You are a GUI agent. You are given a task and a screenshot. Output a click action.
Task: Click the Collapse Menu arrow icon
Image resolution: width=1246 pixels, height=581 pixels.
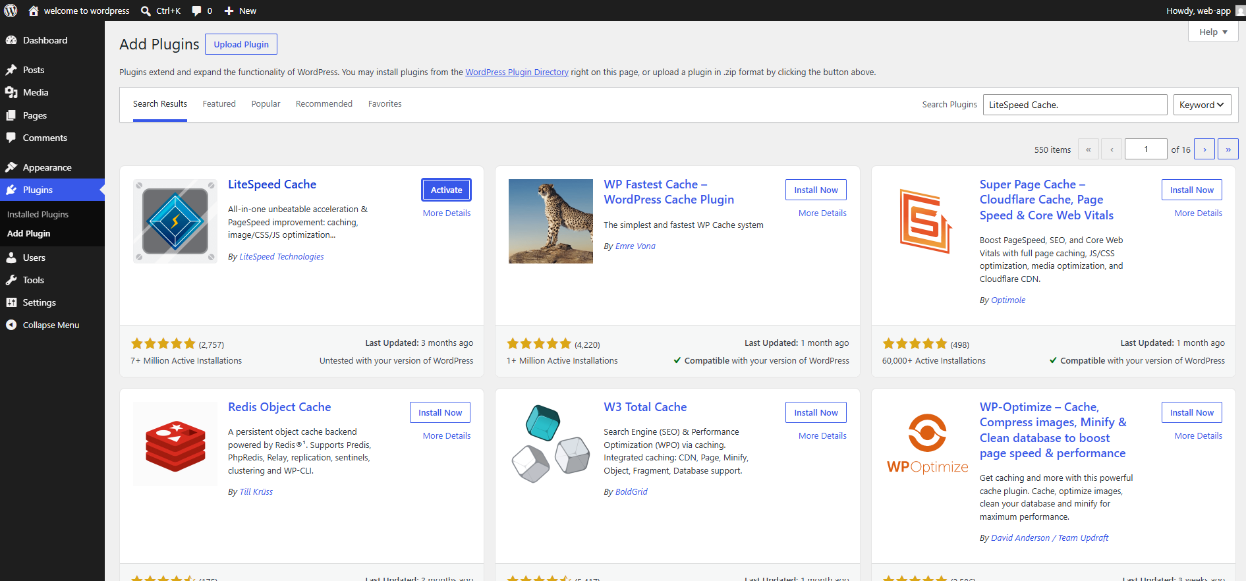(x=11, y=325)
